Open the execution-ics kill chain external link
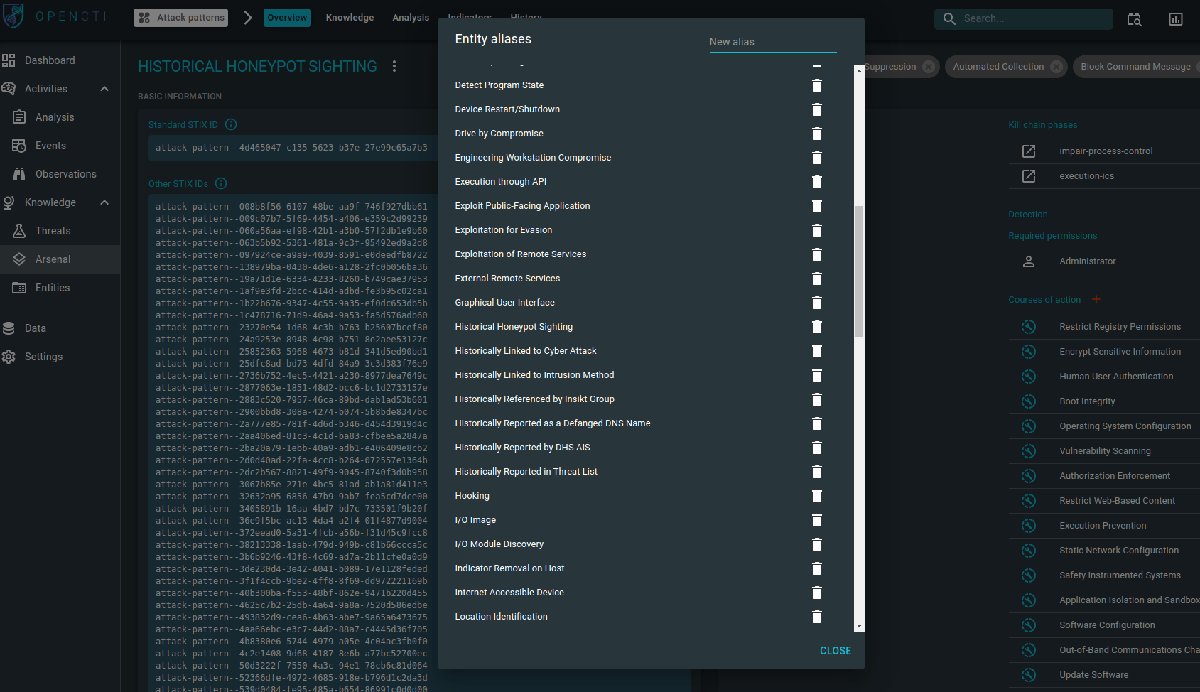Screen dimensions: 1200x692 pyautogui.click(x=1028, y=175)
